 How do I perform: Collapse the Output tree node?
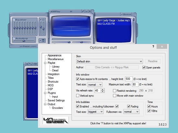(x=45, y=104)
